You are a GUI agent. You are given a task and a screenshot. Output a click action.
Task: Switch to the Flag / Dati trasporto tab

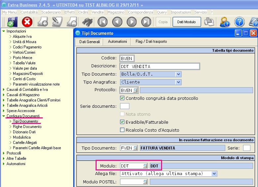[151, 41]
